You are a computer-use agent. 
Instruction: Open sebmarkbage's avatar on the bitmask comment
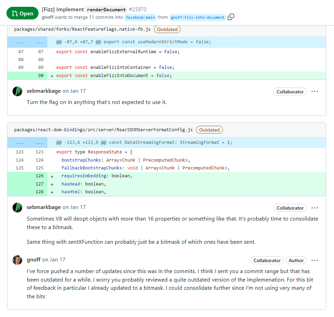coord(17,208)
